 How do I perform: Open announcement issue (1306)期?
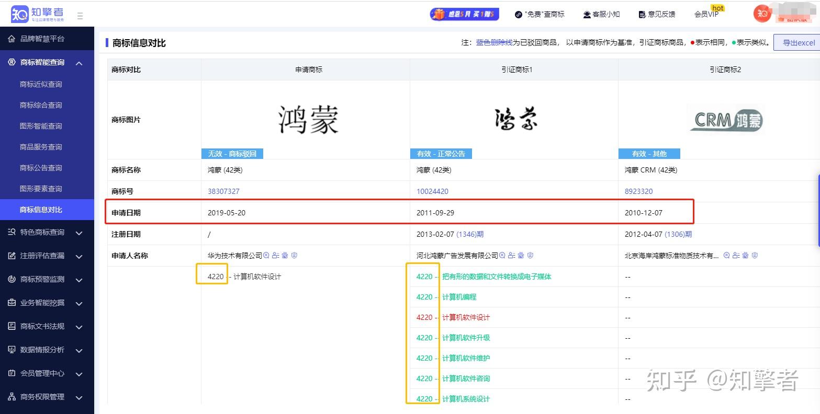pos(678,234)
